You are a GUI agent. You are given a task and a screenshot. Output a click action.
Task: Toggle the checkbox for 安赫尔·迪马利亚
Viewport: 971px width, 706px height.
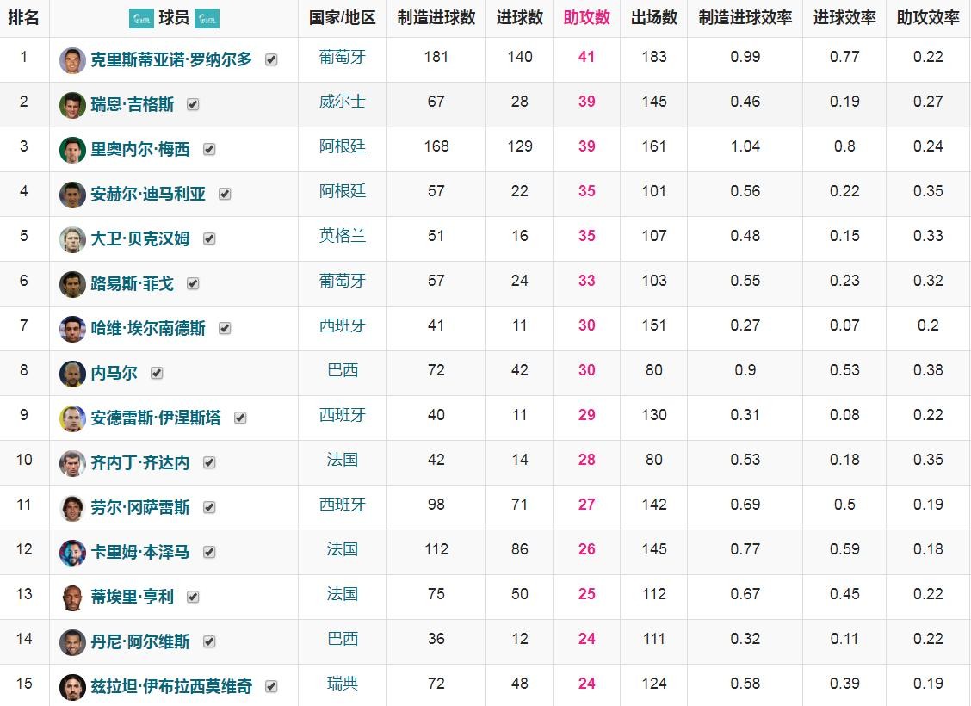225,195
